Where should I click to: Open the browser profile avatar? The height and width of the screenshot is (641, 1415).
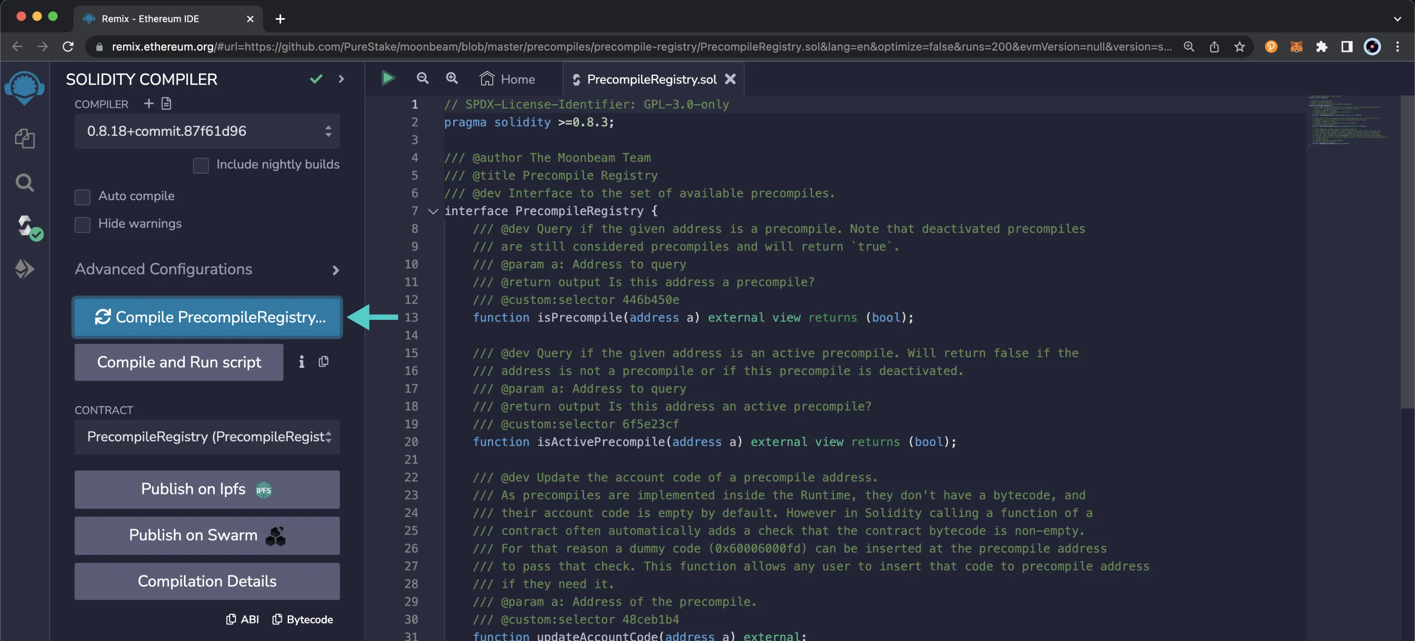pos(1372,47)
